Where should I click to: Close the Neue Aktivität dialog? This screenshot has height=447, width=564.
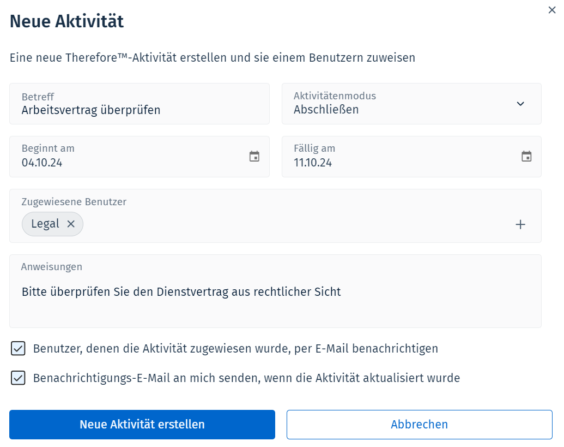tap(552, 10)
